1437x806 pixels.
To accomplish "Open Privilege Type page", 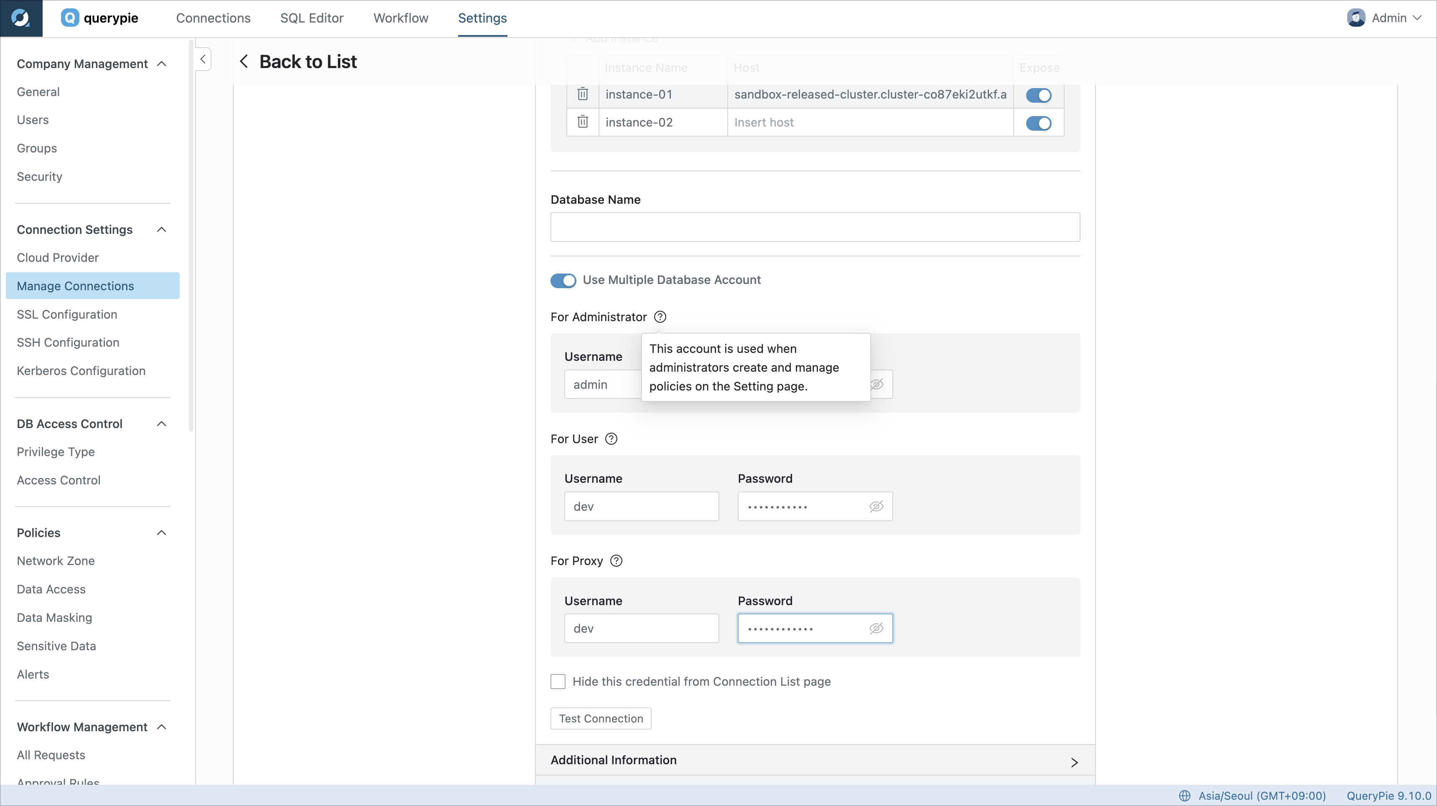I will tap(55, 451).
